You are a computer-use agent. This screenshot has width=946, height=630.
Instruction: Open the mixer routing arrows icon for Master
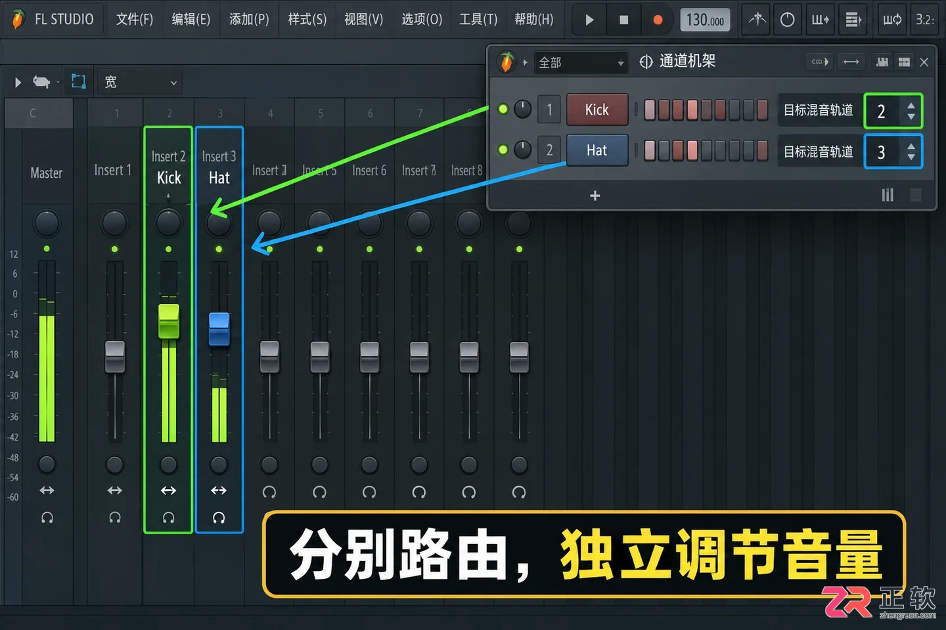(x=47, y=490)
